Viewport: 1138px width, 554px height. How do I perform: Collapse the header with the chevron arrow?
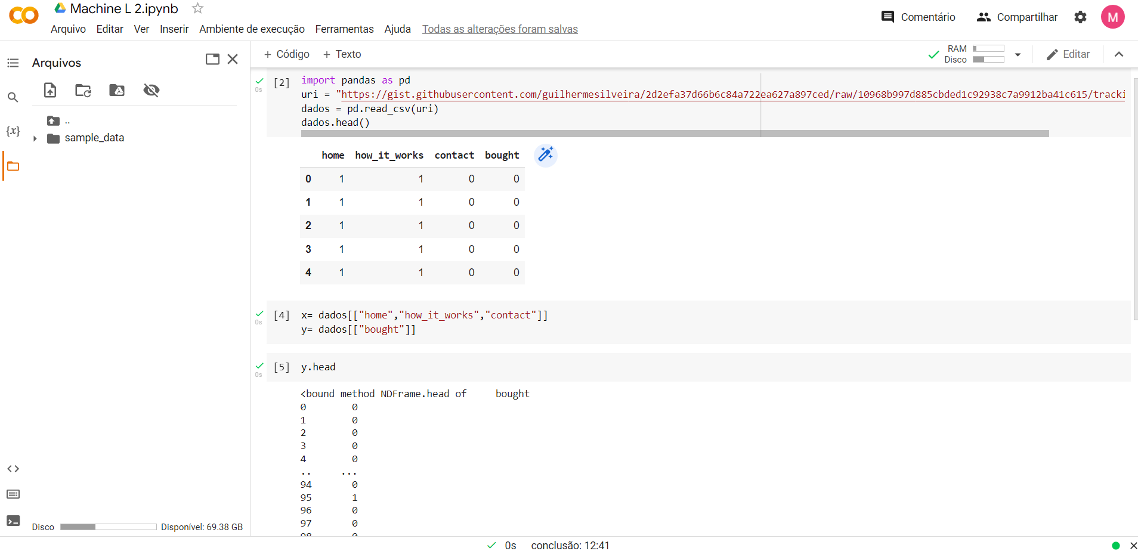tap(1119, 54)
